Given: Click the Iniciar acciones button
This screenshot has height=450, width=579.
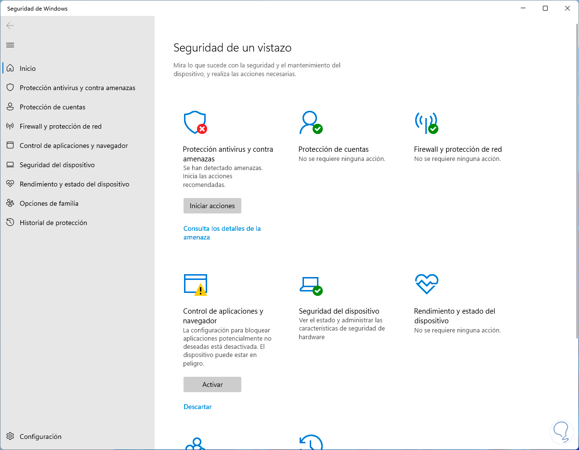Looking at the screenshot, I should [212, 206].
